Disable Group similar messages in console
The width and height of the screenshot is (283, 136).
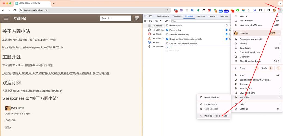click(x=167, y=39)
